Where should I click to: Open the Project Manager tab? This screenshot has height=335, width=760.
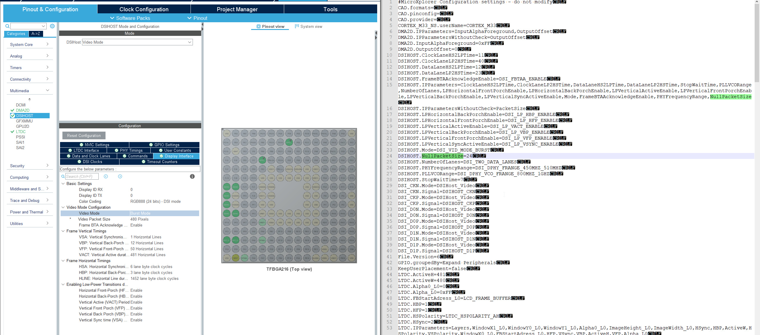(237, 9)
